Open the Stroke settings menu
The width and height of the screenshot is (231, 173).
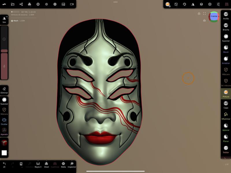[176, 4]
